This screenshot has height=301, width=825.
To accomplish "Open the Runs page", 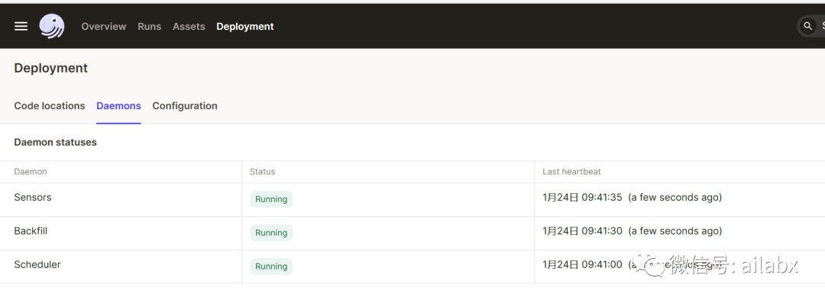I will click(x=150, y=26).
